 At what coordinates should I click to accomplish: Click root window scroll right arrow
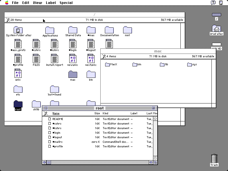click(151, 162)
